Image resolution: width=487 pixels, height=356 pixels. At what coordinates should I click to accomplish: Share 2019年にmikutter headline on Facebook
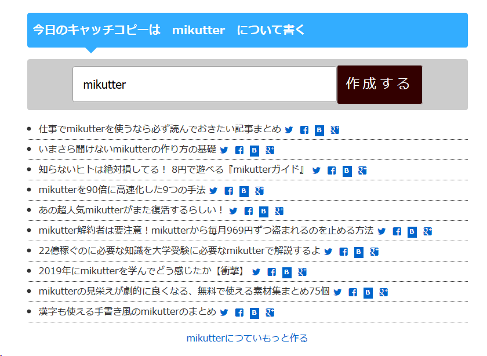[272, 273]
